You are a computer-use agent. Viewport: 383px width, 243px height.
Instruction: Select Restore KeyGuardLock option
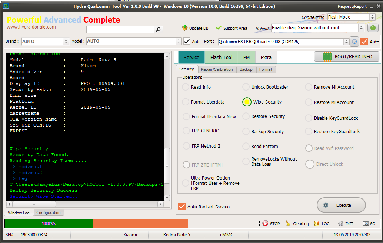309,131
